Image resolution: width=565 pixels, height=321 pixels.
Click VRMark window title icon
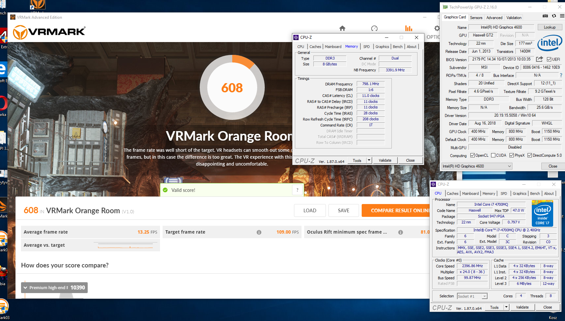13,17
